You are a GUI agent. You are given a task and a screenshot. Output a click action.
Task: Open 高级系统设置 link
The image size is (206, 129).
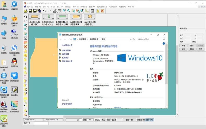[x=67, y=61]
